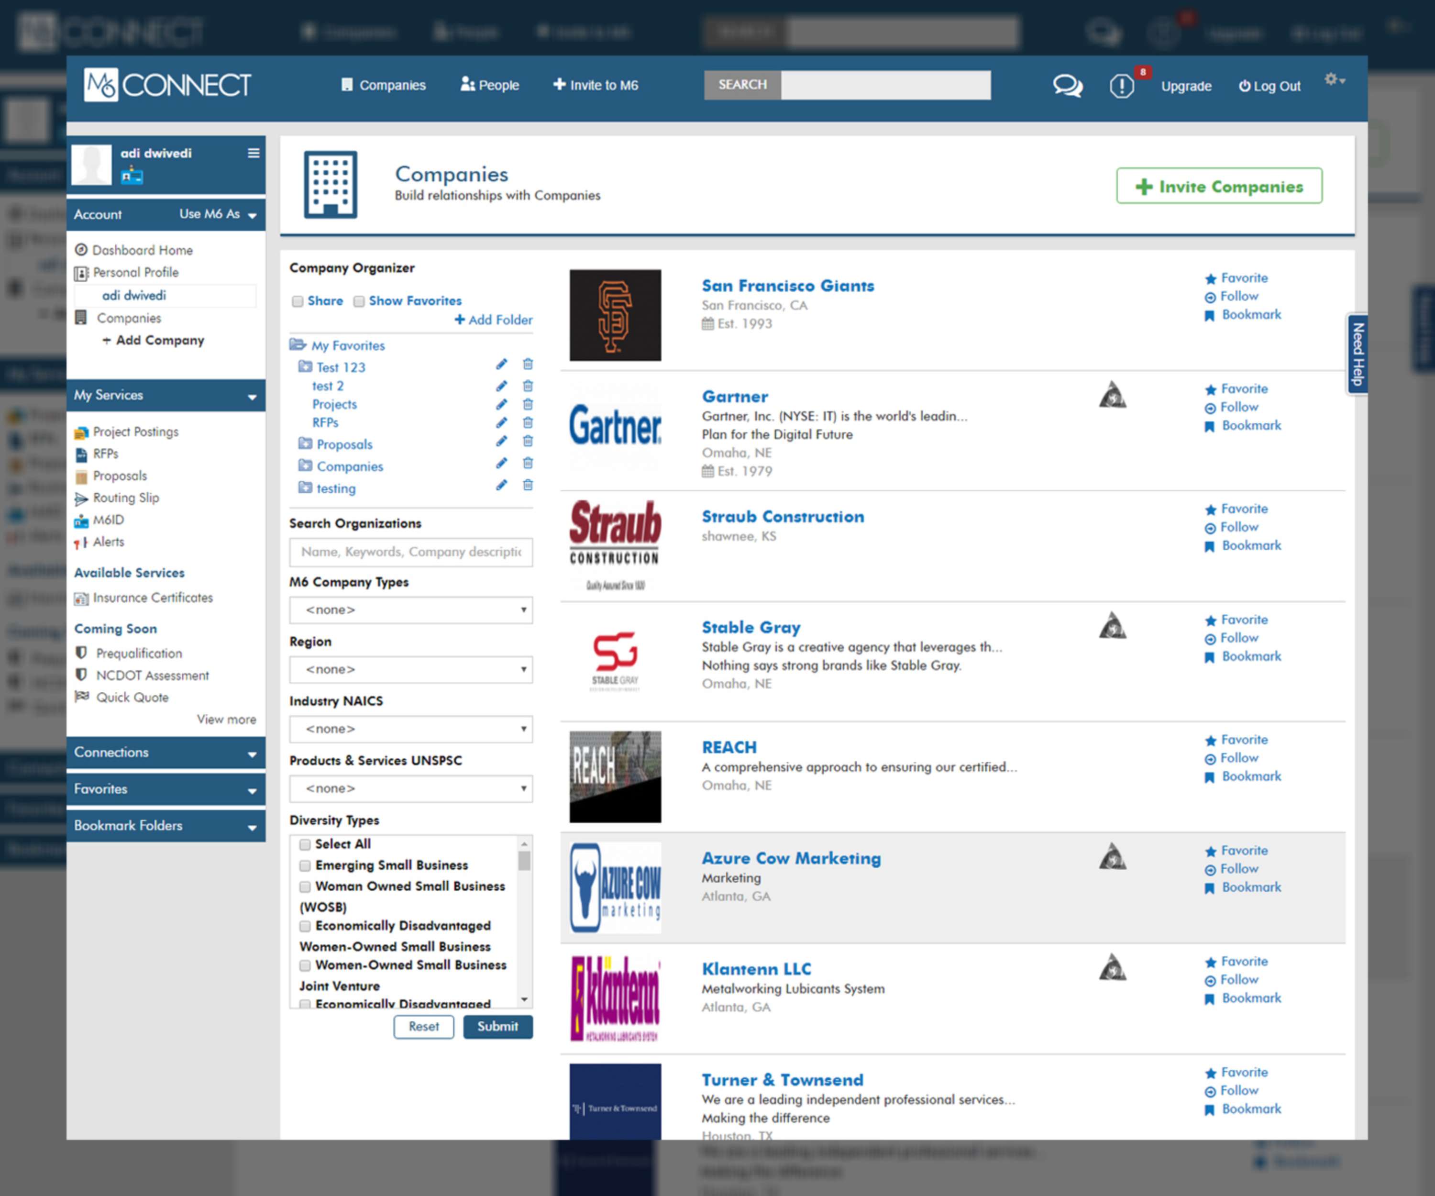Viewport: 1435px width, 1196px height.
Task: Click the Gartner verification badge icon
Action: click(1113, 395)
